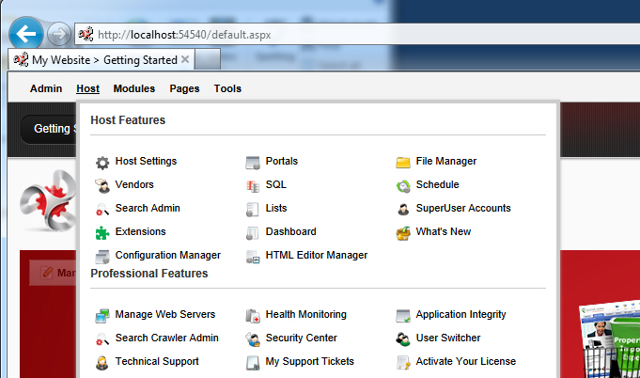Open the My Support Tickets link

(x=310, y=361)
